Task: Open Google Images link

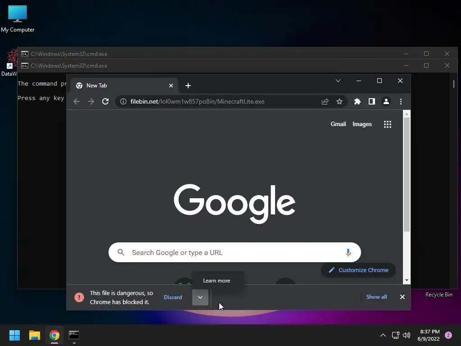Action: click(x=362, y=124)
